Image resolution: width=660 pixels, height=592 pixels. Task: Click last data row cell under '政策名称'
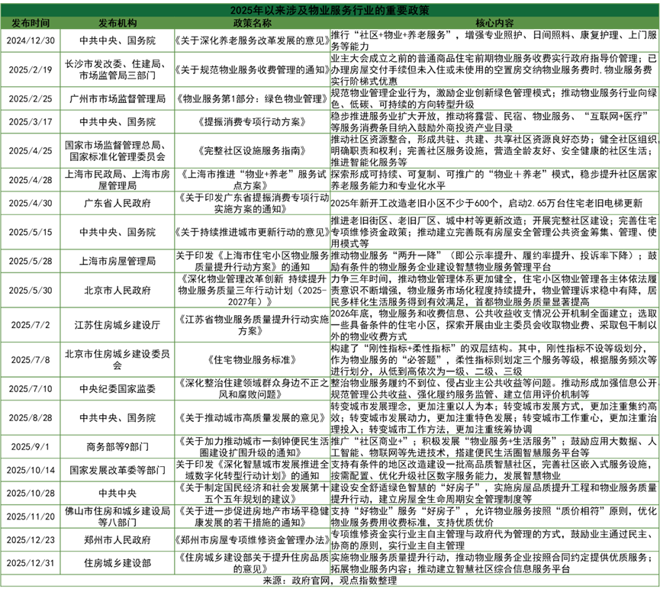[252, 563]
